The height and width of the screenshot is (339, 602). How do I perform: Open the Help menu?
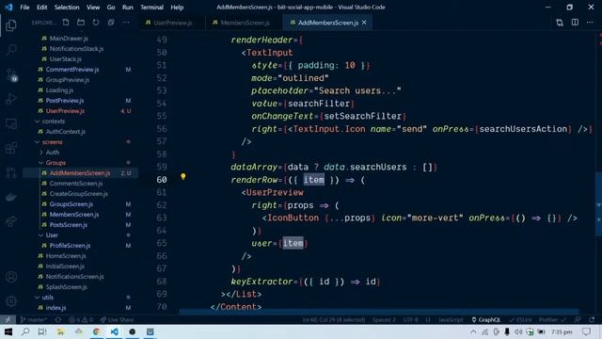[x=177, y=8]
